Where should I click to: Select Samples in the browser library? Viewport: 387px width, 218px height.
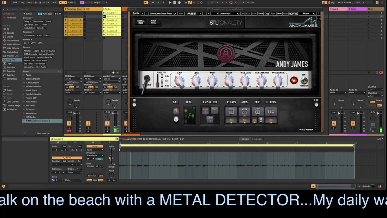point(11,67)
